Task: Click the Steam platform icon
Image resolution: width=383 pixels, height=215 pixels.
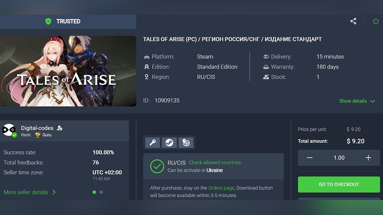Action: pos(169,143)
